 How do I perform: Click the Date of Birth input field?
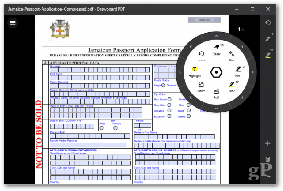[x=72, y=126]
